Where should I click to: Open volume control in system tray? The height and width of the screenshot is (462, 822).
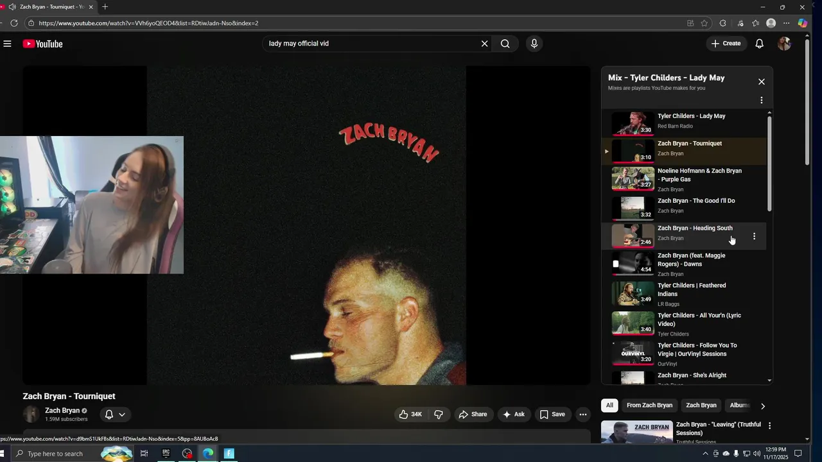[756, 454]
